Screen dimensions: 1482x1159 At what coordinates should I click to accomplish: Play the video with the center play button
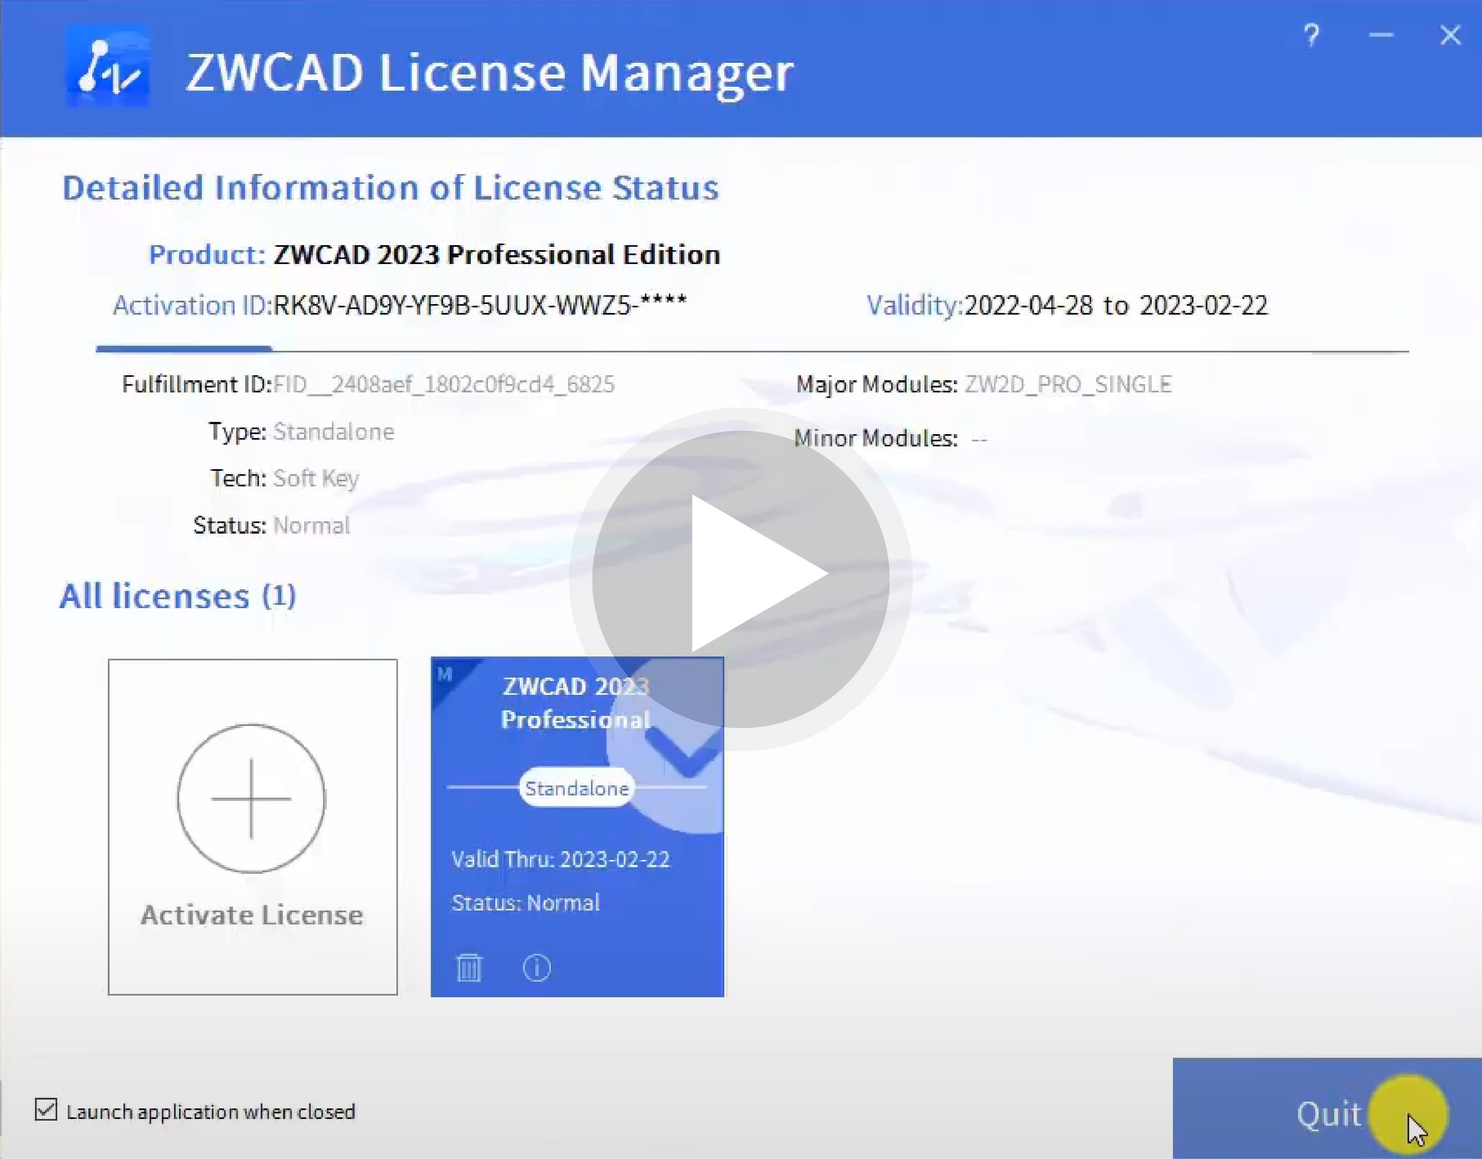(740, 579)
